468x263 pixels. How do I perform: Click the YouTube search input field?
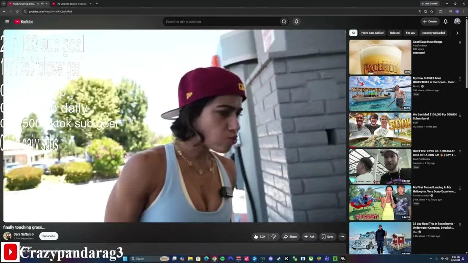click(221, 22)
